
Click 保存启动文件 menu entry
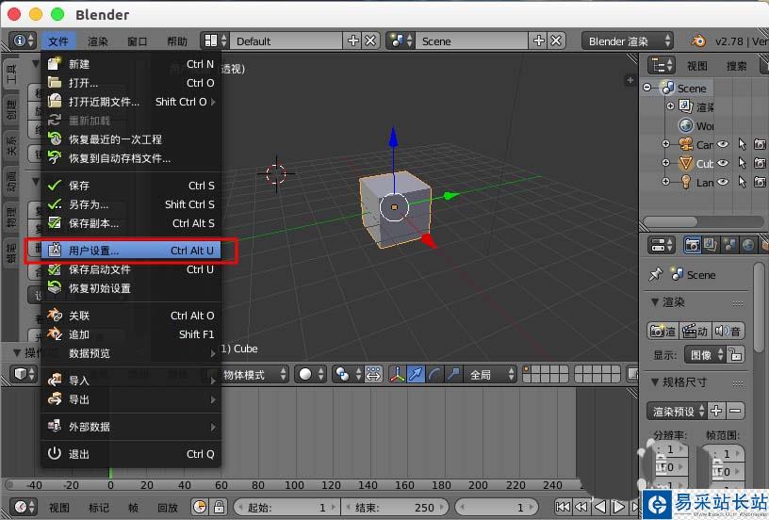[131, 269]
